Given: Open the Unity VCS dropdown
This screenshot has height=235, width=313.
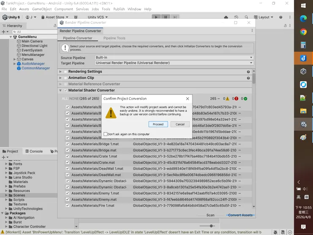Looking at the screenshot, I should [x=98, y=17].
